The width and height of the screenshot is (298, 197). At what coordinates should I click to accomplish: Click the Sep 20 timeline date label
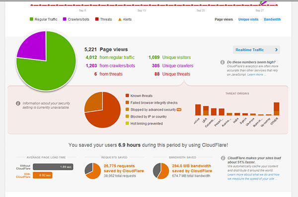(201, 10)
